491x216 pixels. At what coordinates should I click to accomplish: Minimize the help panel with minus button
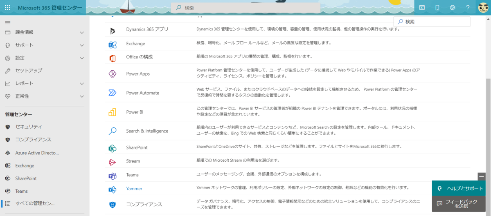pyautogui.click(x=482, y=176)
